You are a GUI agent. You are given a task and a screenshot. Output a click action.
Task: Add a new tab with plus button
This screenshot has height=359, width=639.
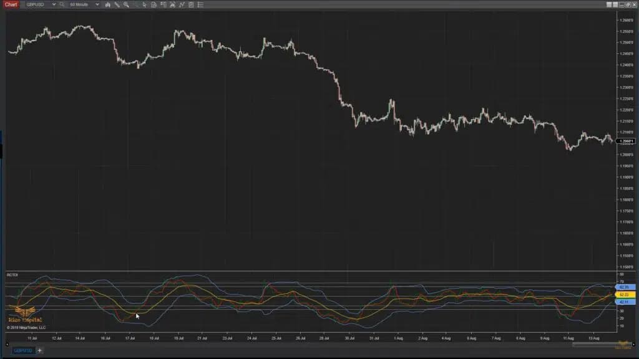(40, 350)
